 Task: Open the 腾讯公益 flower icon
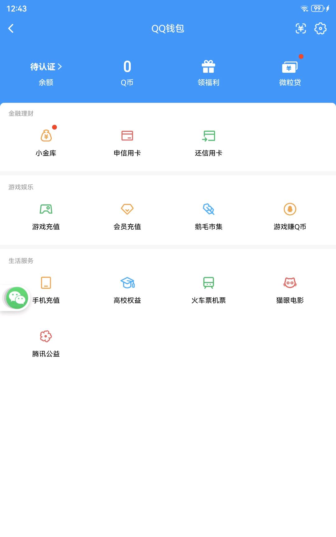pyautogui.click(x=46, y=336)
